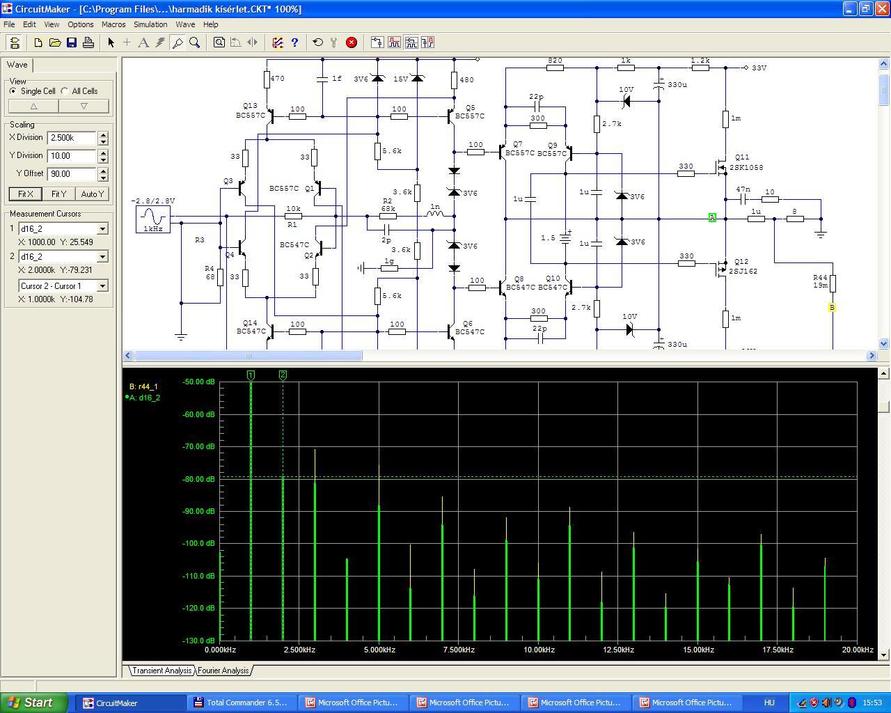Click the Print icon in toolbar

88,42
